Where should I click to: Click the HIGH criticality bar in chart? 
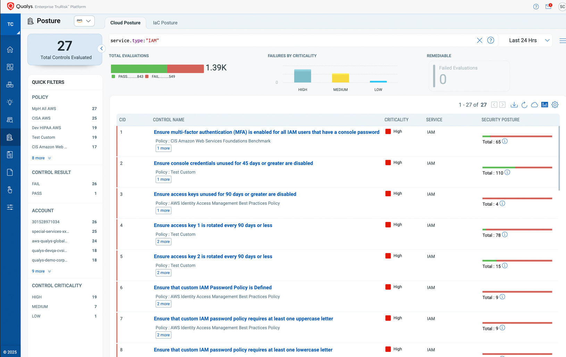click(x=302, y=76)
